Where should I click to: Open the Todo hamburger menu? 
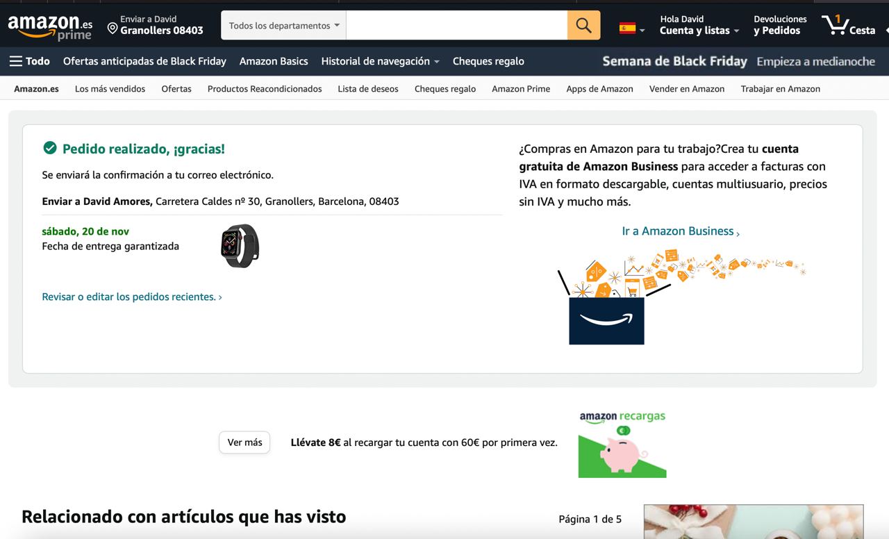coord(29,61)
